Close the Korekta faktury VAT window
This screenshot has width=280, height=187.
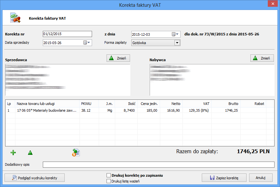272,5
